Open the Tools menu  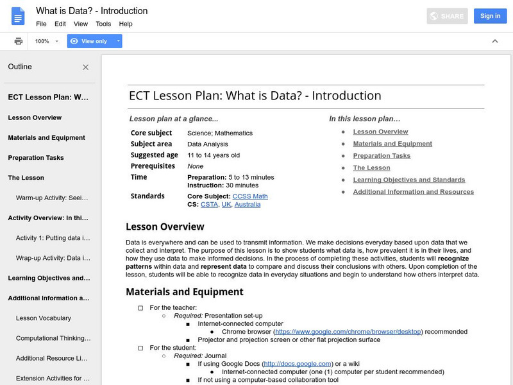pos(103,24)
